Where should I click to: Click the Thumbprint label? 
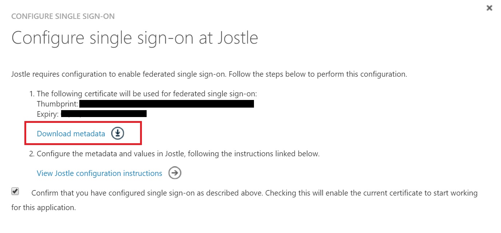pos(57,104)
